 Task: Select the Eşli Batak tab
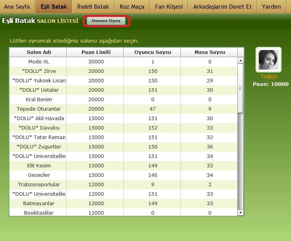54,7
